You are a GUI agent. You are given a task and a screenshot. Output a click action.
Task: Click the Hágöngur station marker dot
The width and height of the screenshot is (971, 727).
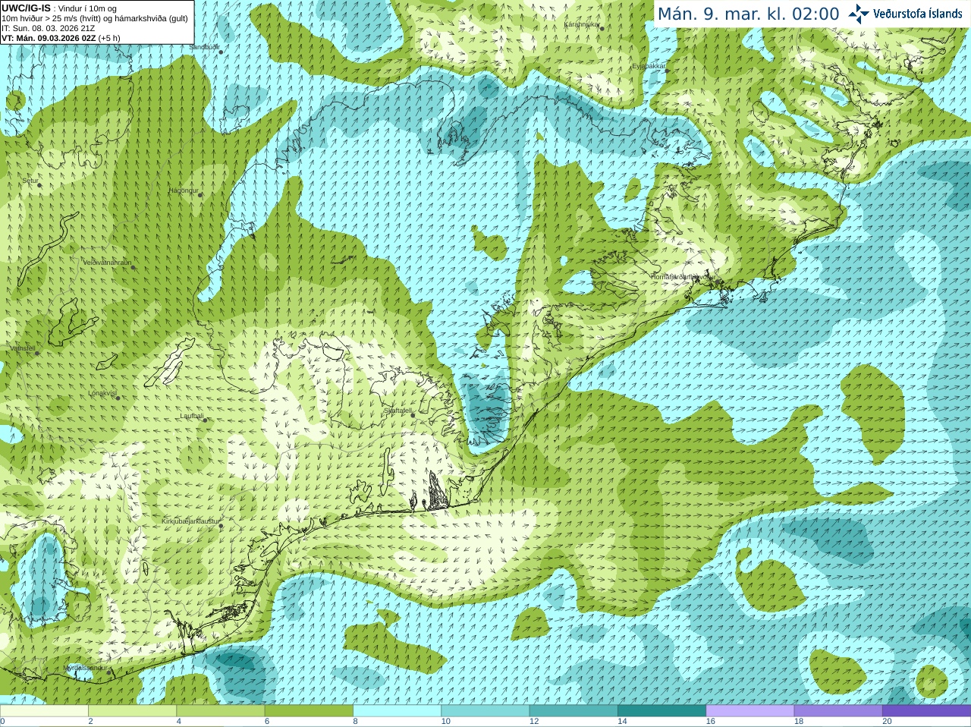coord(200,195)
